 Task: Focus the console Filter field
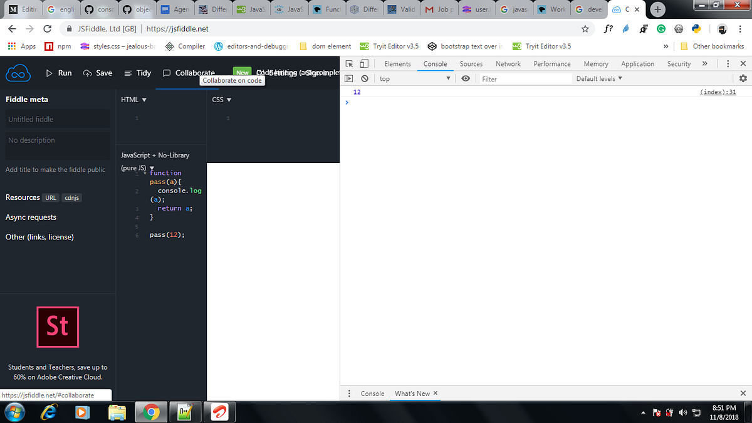tap(525, 79)
